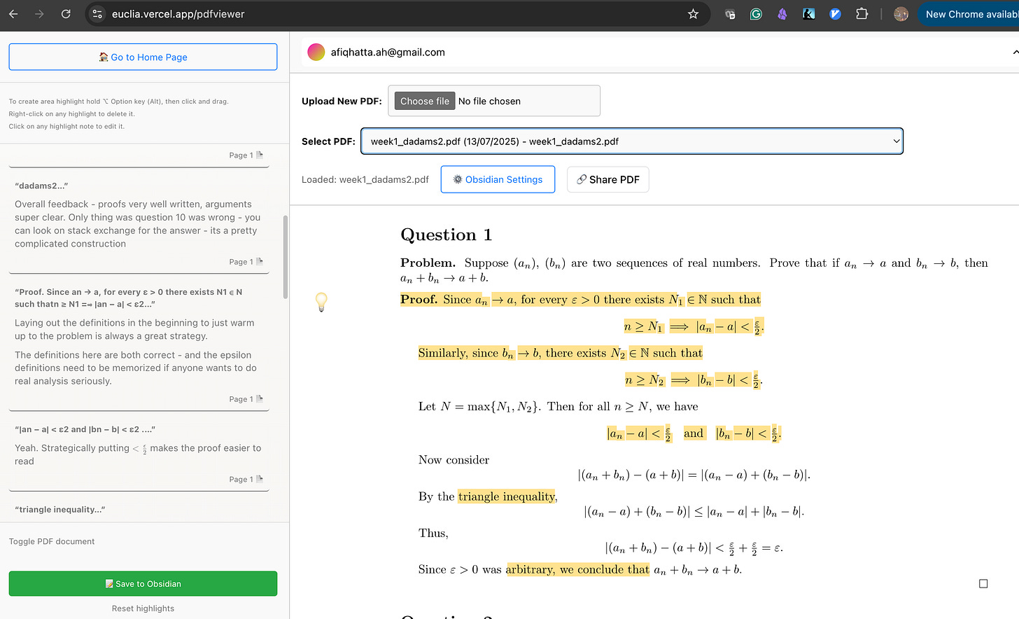Edit the note "The definitions here are both correct"
This screenshot has width=1019, height=619.
[x=136, y=368]
